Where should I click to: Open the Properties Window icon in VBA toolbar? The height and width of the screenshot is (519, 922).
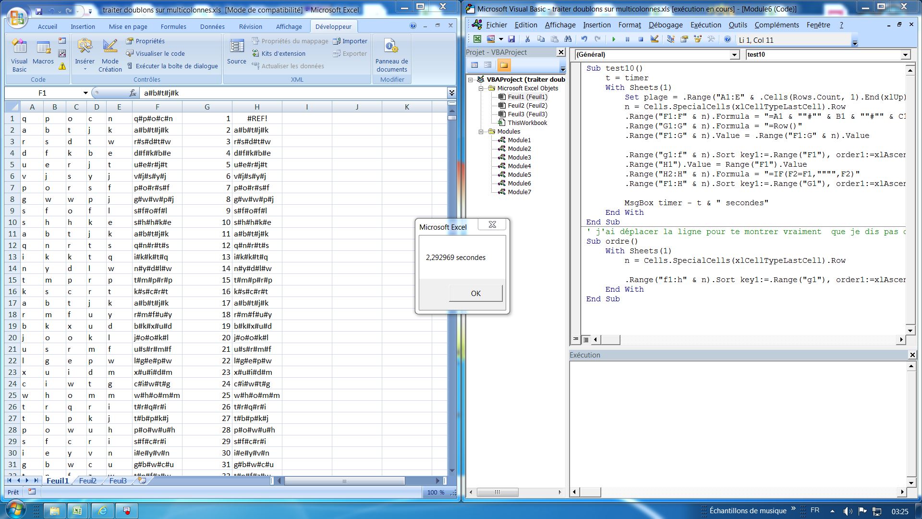(x=684, y=39)
